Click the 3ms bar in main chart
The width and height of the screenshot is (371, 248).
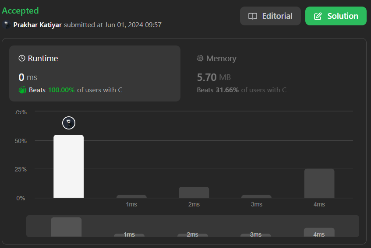tap(256, 196)
